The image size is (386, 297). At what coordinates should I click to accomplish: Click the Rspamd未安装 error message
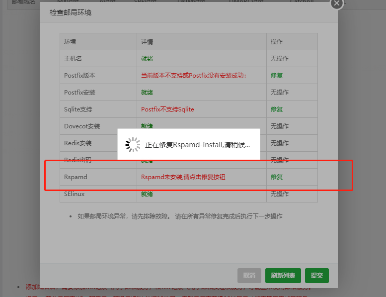(x=183, y=177)
